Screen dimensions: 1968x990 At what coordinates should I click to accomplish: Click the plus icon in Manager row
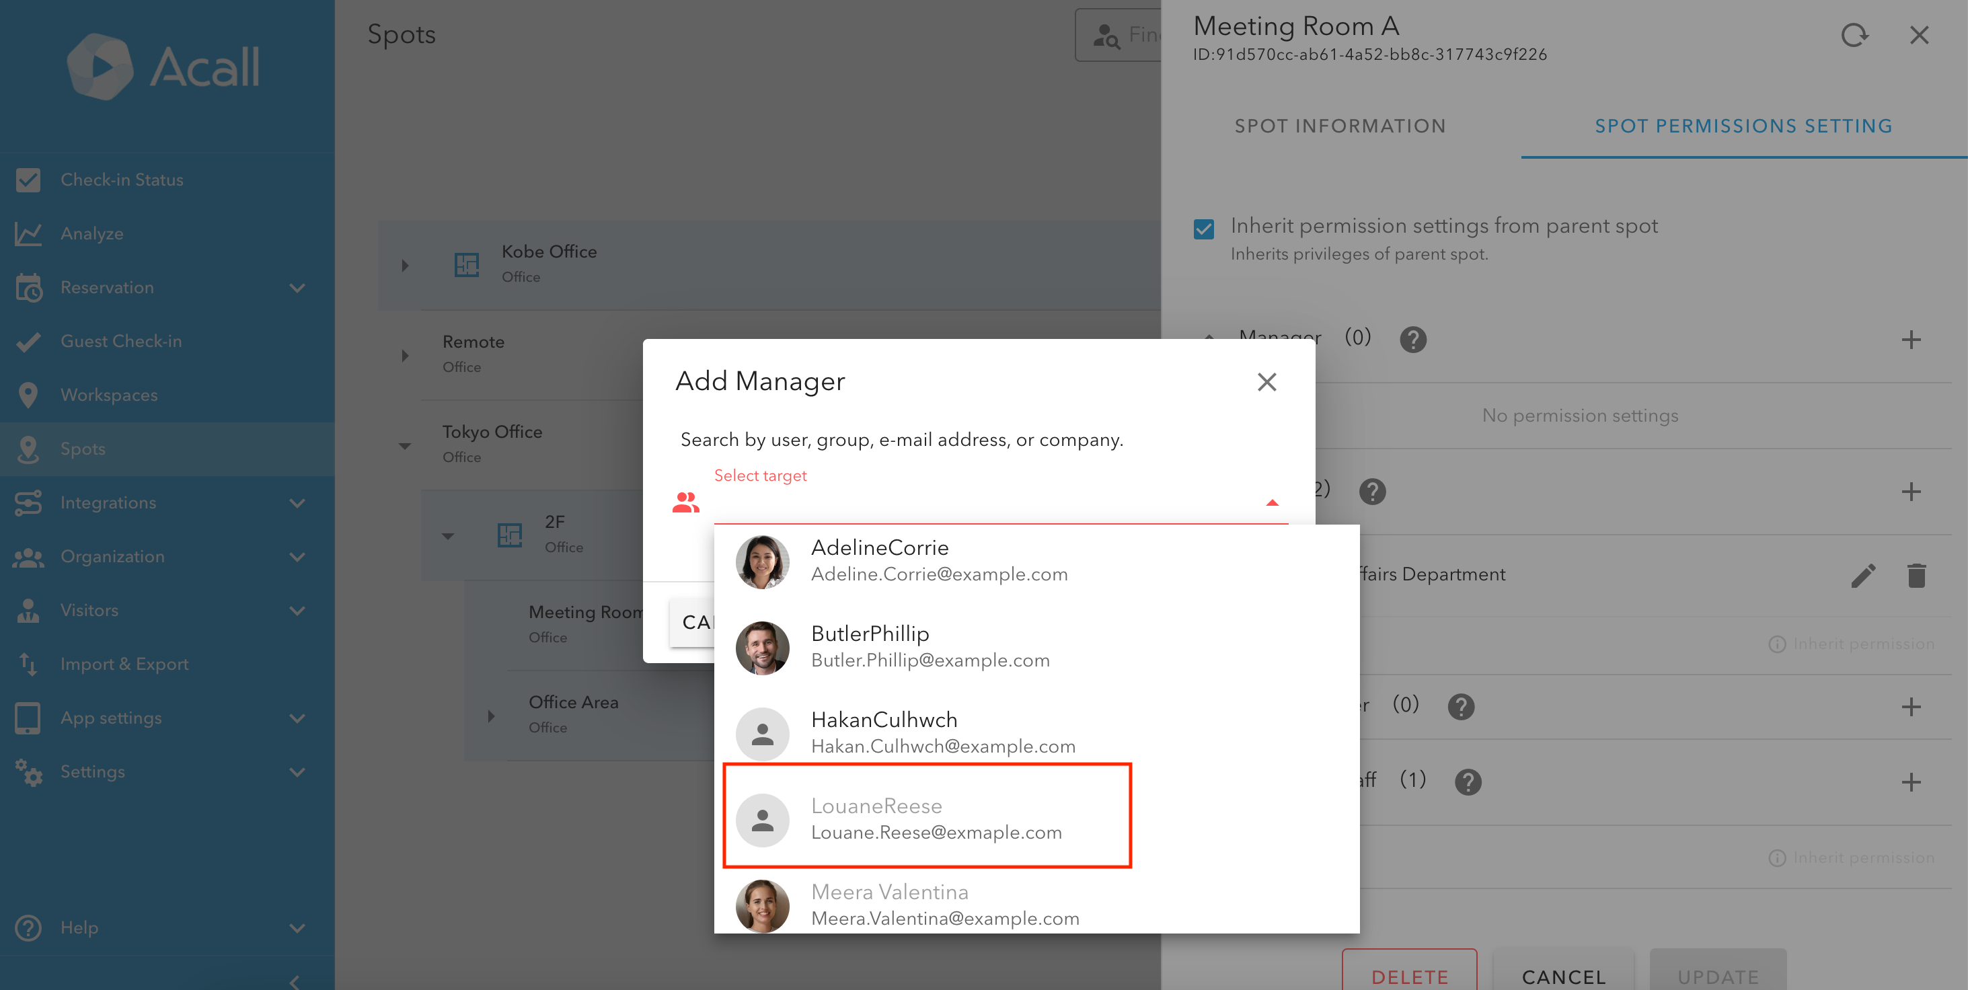1911,340
